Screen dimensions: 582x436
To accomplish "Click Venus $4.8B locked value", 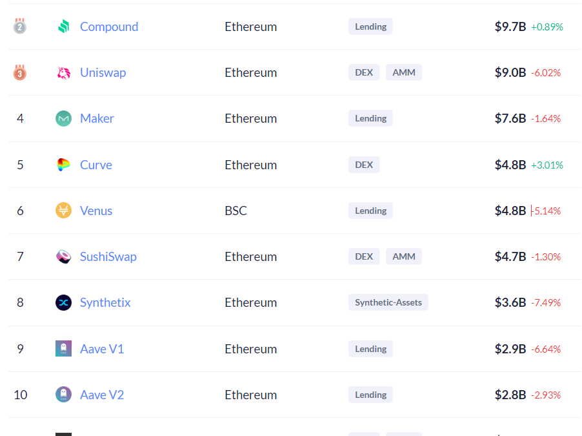I will (510, 211).
